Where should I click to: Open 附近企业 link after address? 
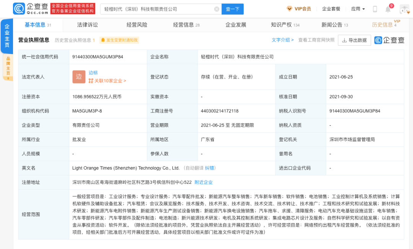[x=203, y=182]
